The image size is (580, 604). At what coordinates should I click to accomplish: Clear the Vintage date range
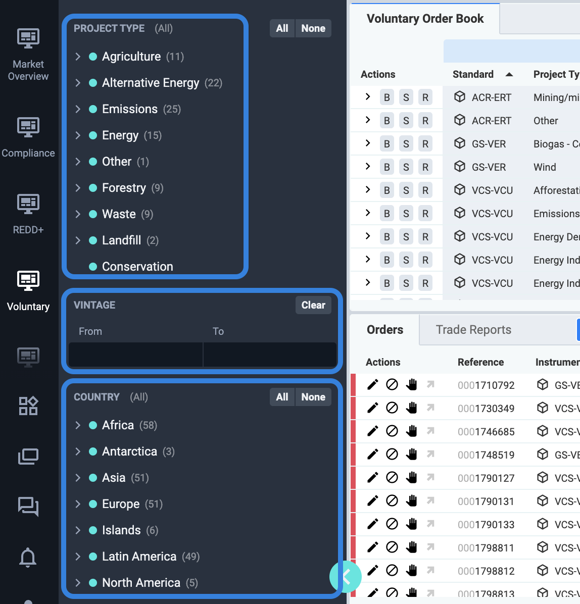313,305
